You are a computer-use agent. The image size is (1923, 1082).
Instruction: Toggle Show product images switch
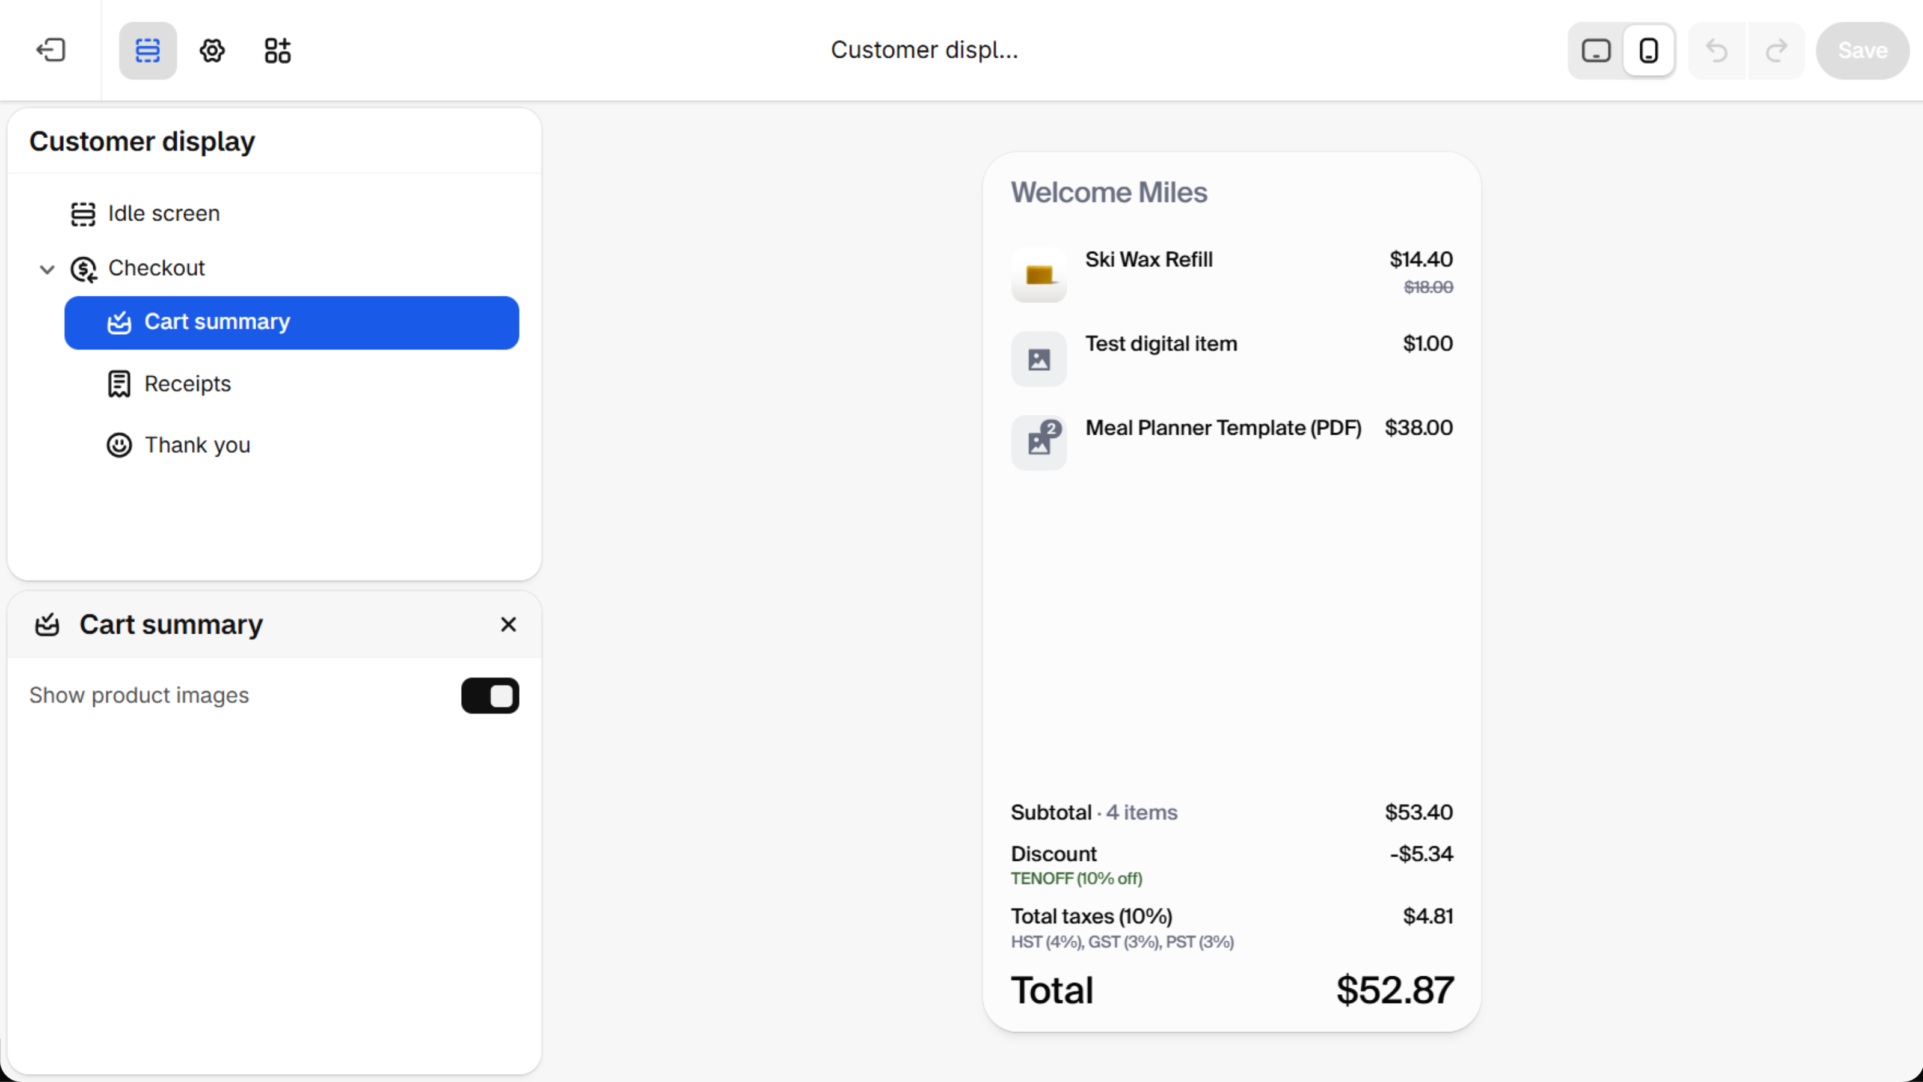(x=489, y=695)
